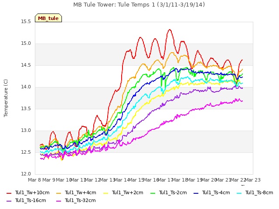Click the Mar 14 x-axis label
This screenshot has width=279, height=209.
pos(122,180)
